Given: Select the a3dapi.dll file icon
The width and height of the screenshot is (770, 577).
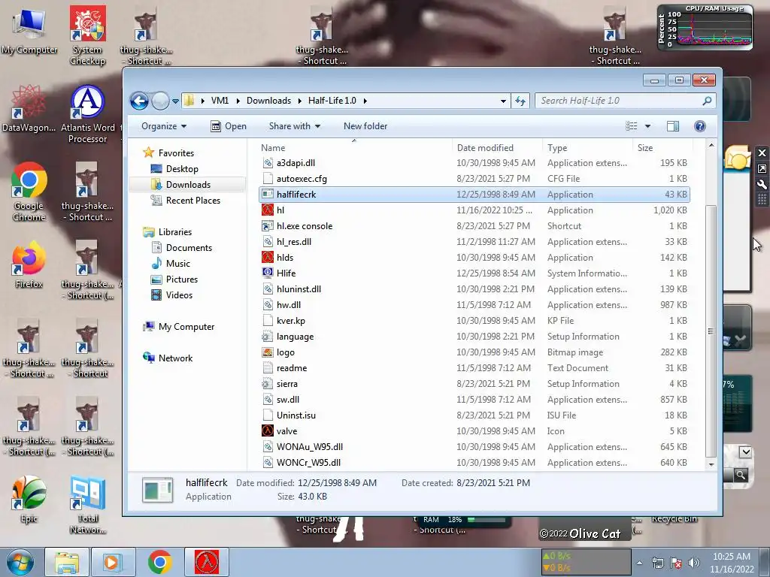Looking at the screenshot, I should coord(268,163).
